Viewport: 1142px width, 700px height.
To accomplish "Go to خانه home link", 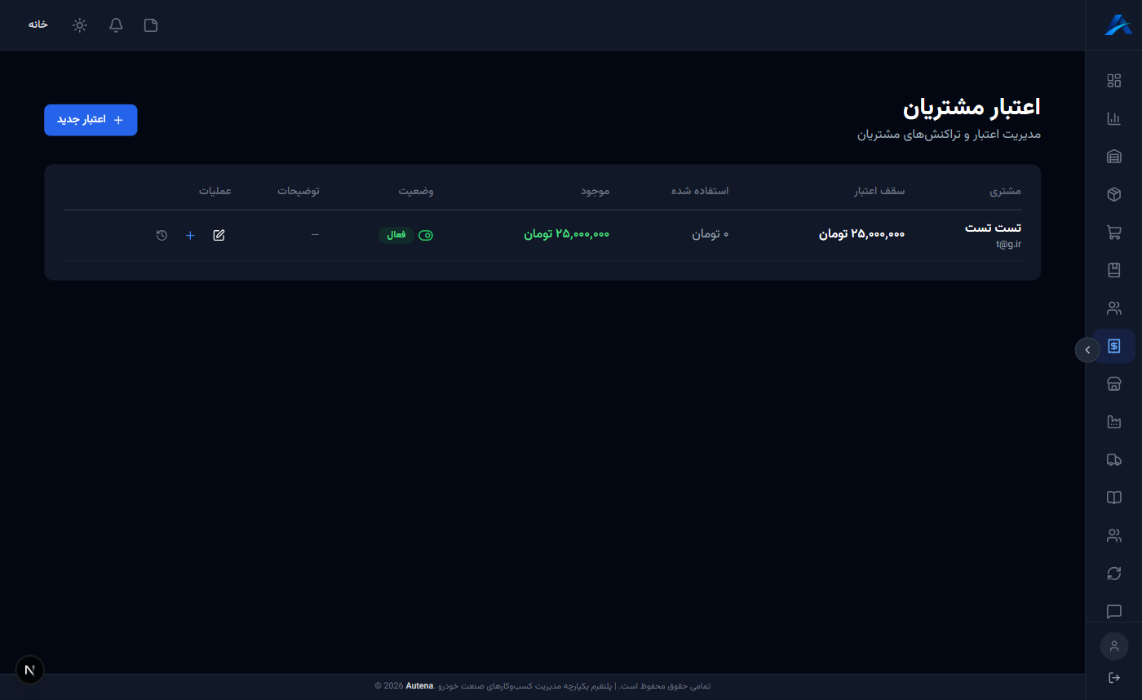I will coord(38,24).
